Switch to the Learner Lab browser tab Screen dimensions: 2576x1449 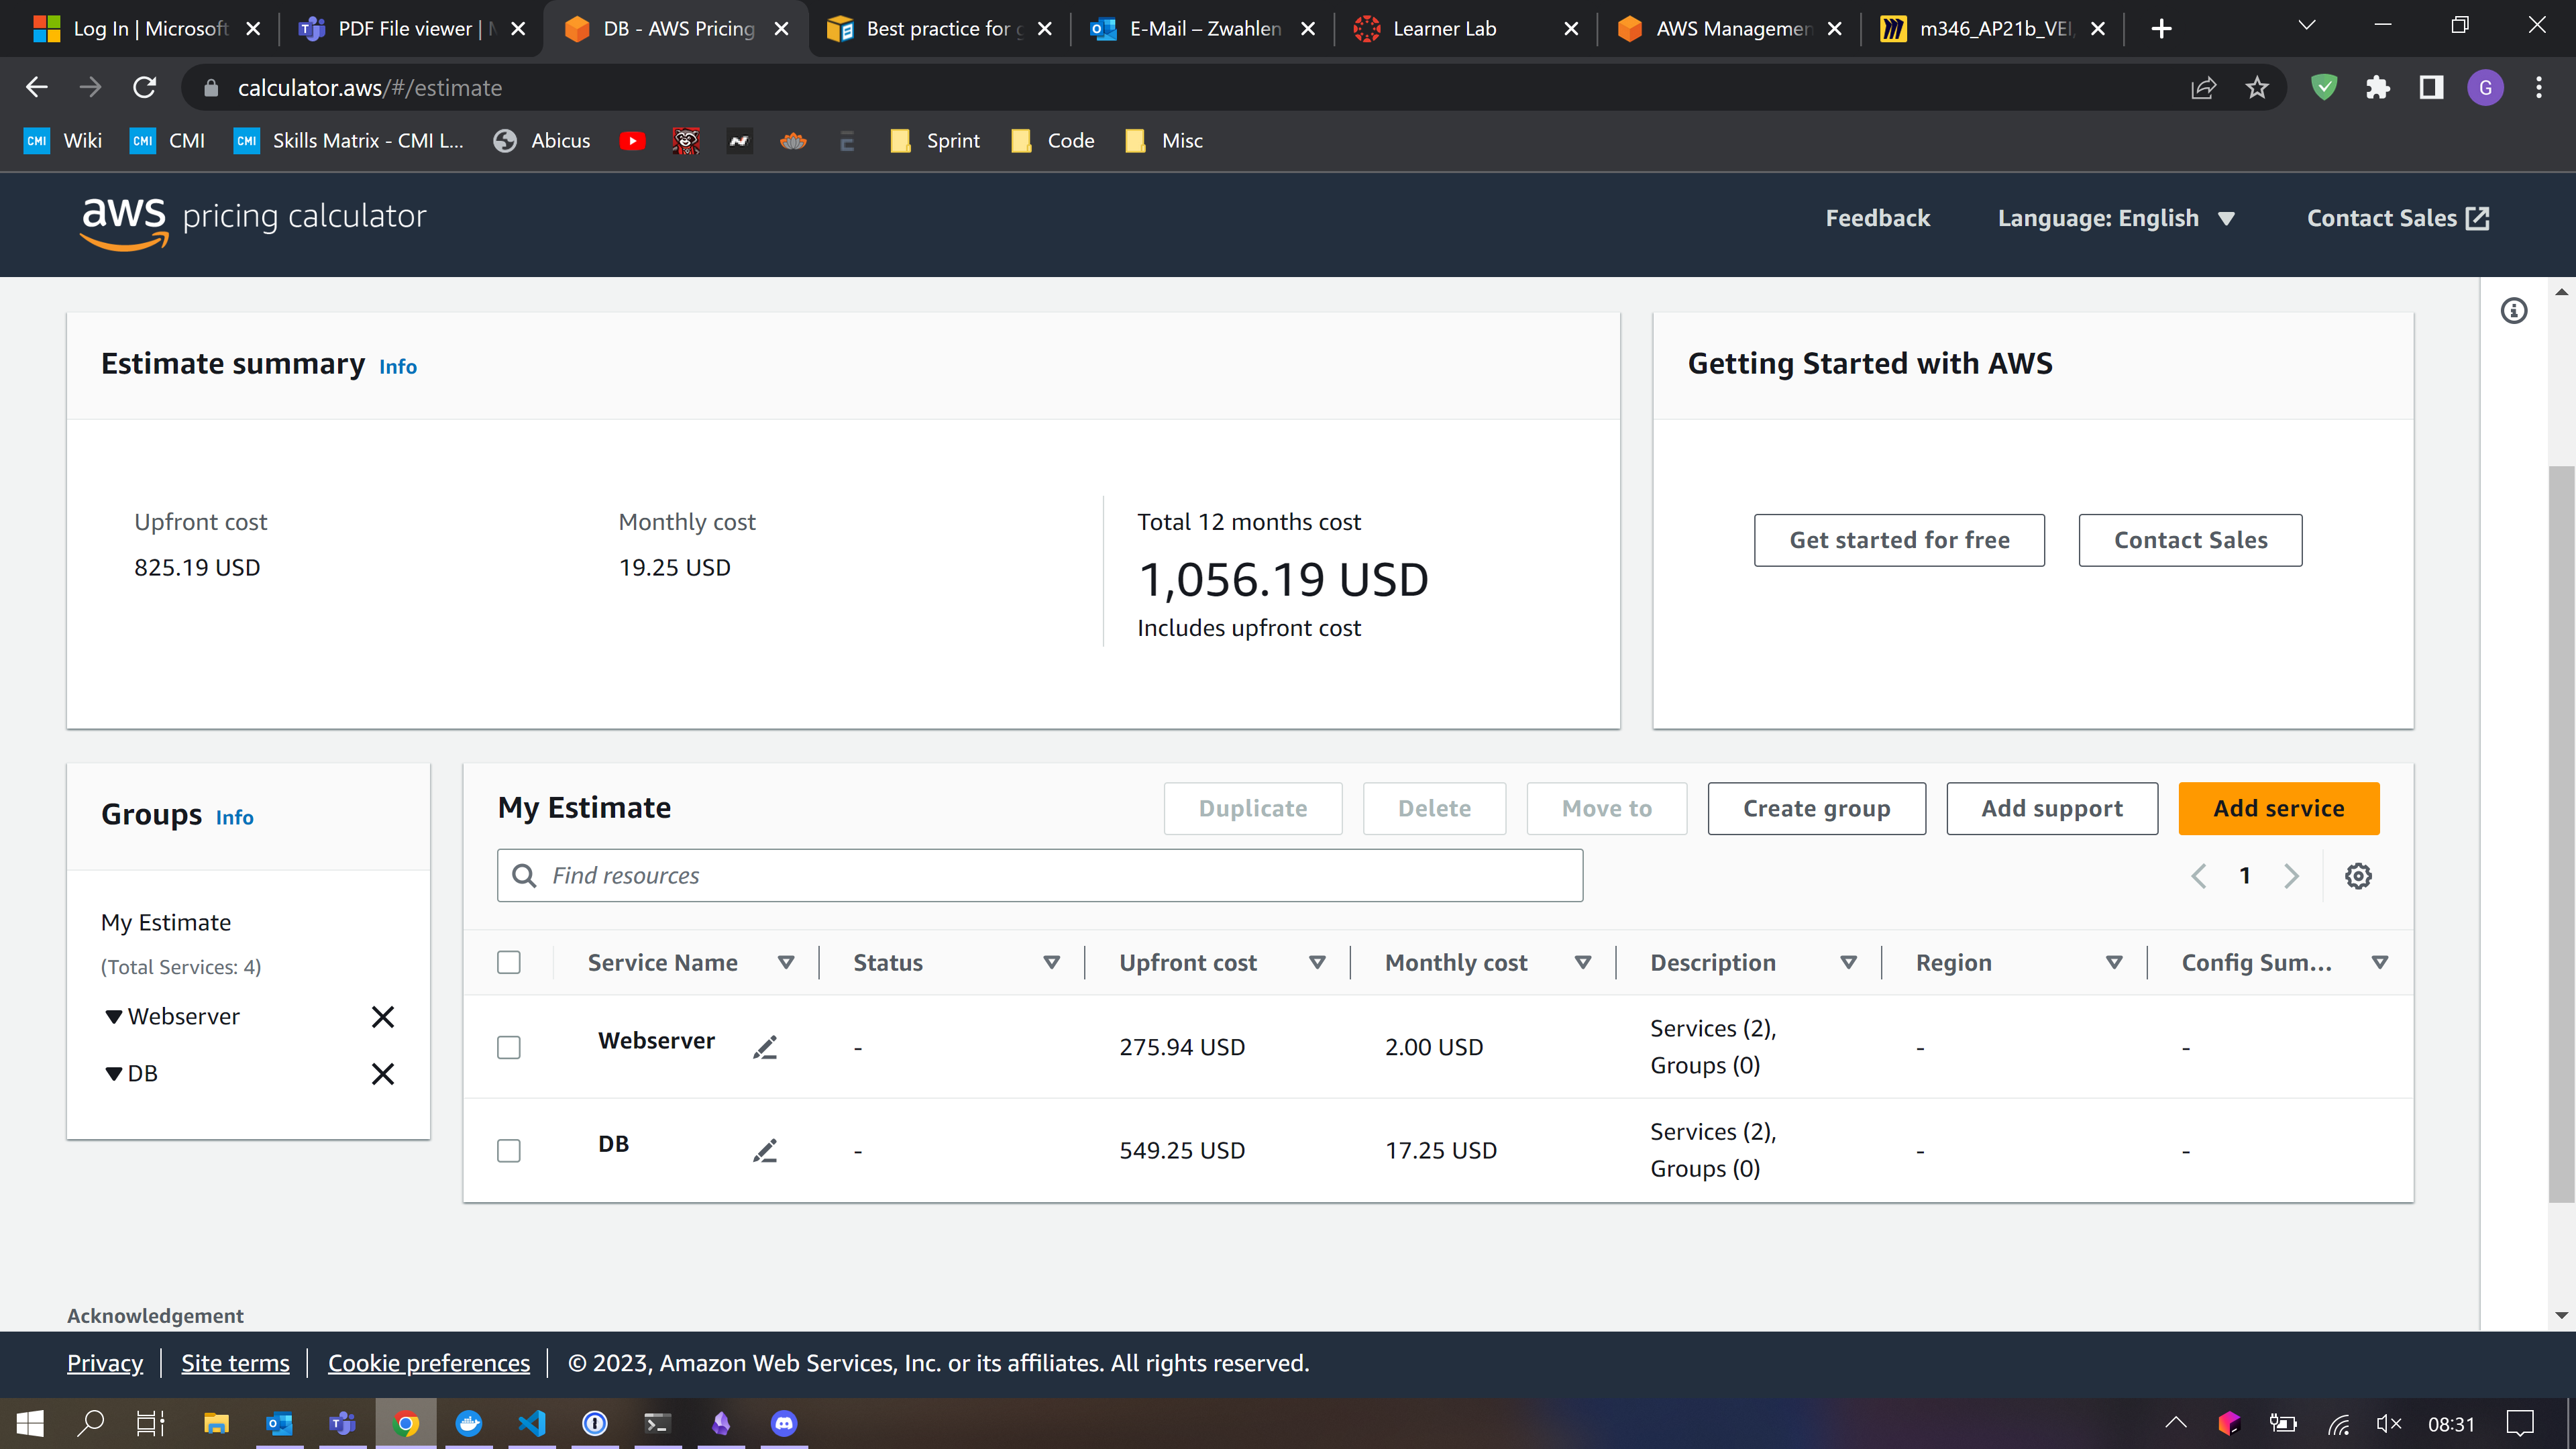tap(1444, 28)
